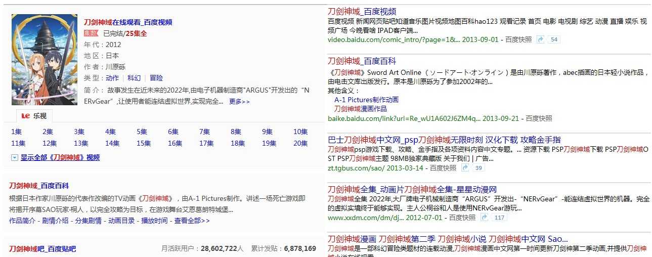Play episode 3集
The height and width of the screenshot is (257, 652).
79,132
